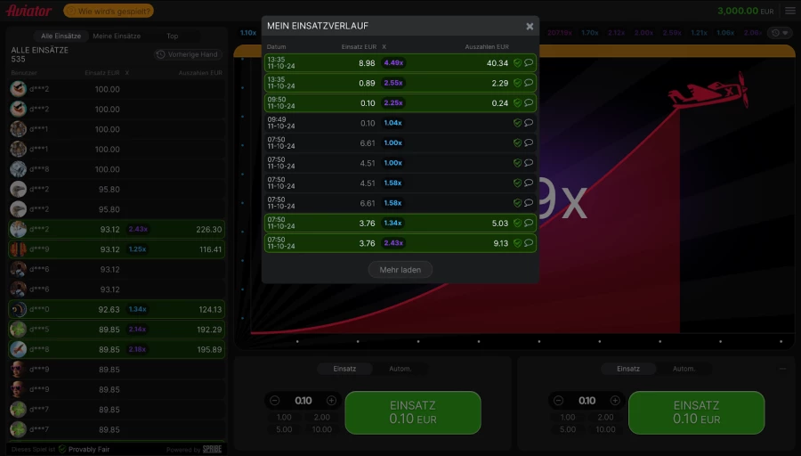801x456 pixels.
Task: Select Einsatz tab in left bet panel
Action: coord(344,369)
